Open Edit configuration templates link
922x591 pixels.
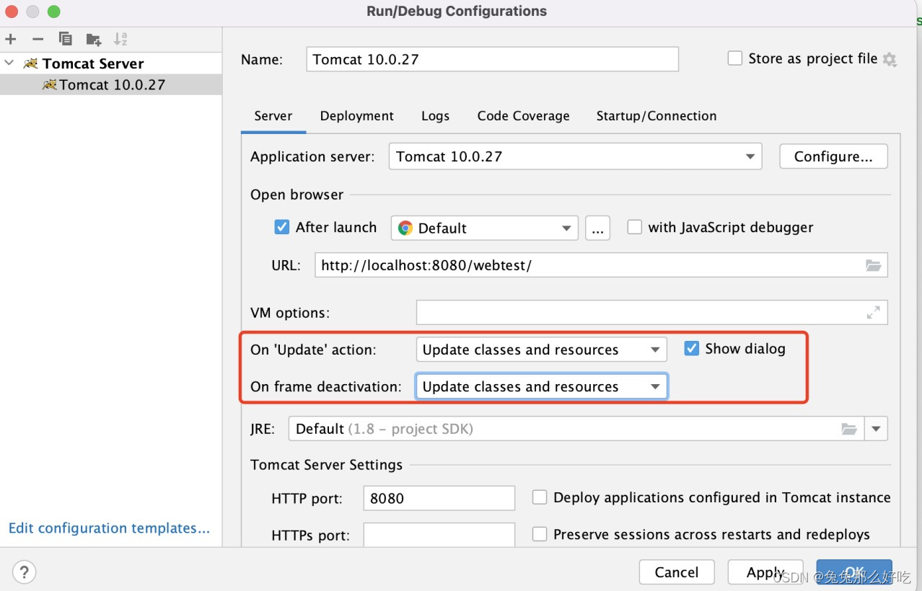pyautogui.click(x=109, y=528)
